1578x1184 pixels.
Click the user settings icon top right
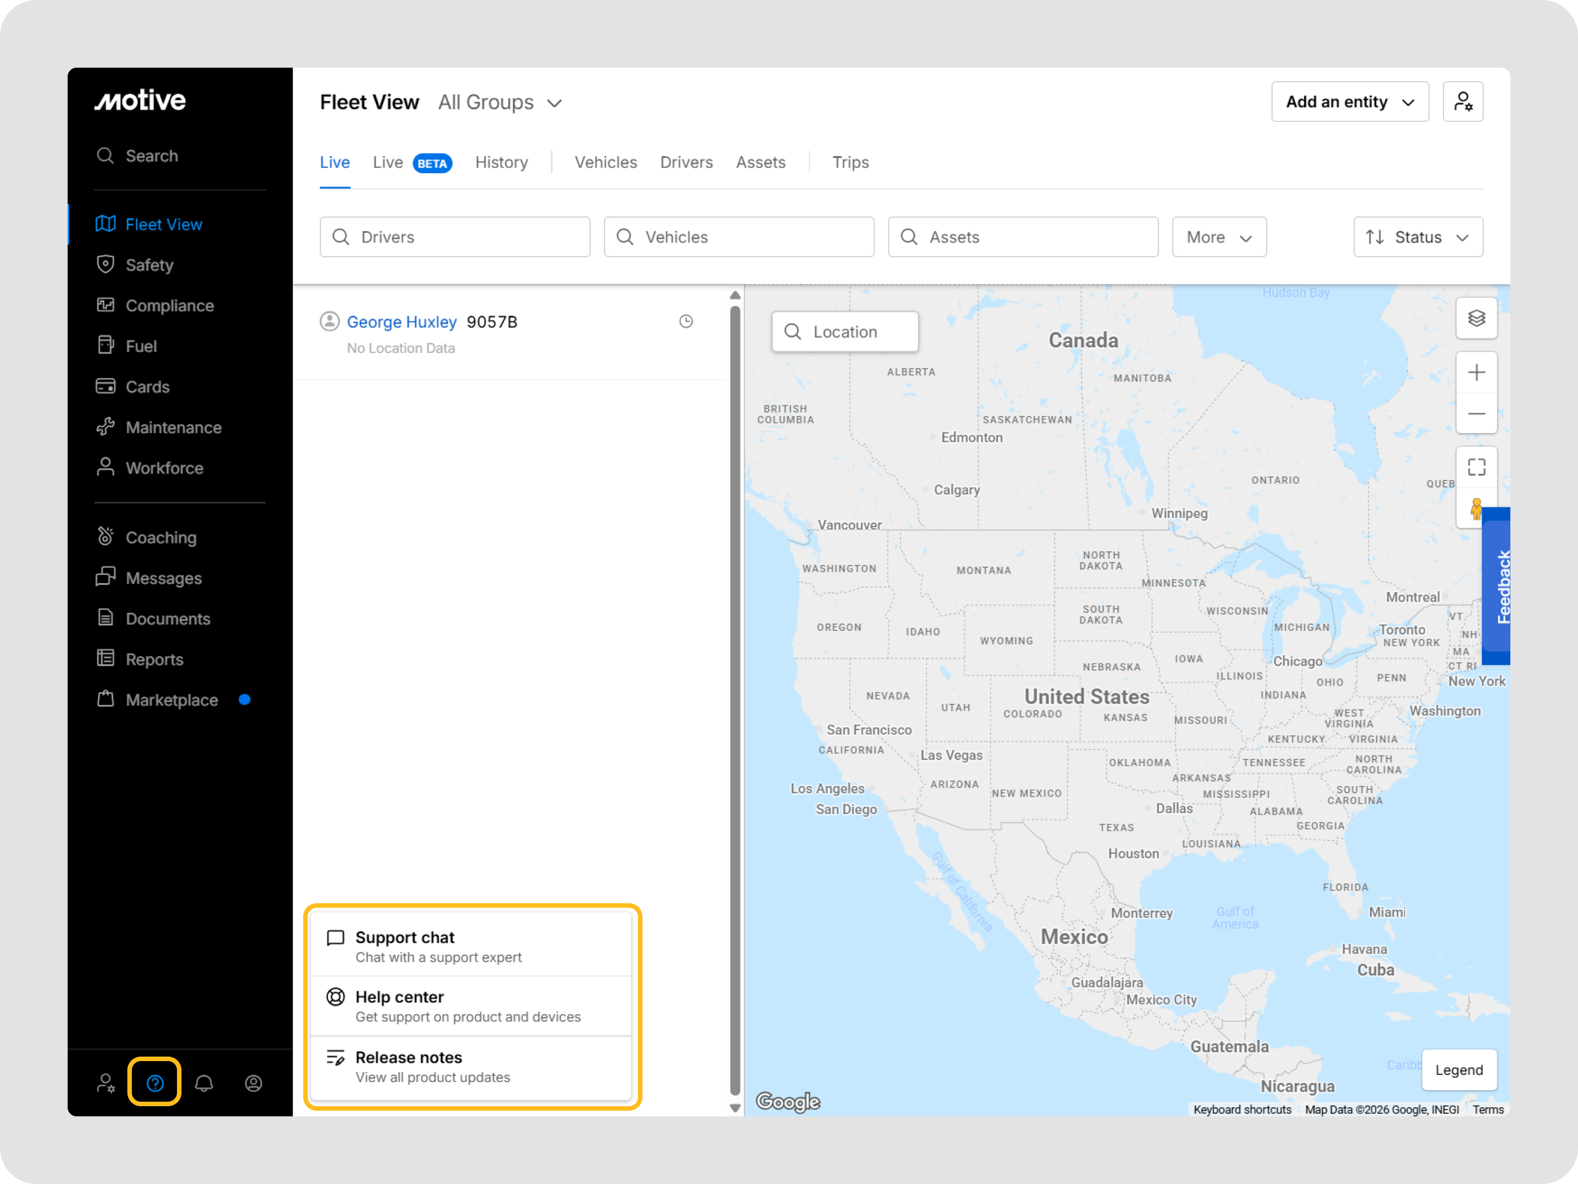[1462, 102]
